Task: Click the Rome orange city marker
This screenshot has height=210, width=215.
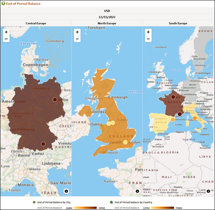Action: pyautogui.click(x=195, y=118)
